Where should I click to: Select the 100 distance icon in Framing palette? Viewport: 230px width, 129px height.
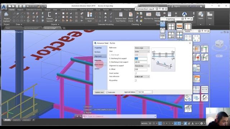(x=179, y=27)
